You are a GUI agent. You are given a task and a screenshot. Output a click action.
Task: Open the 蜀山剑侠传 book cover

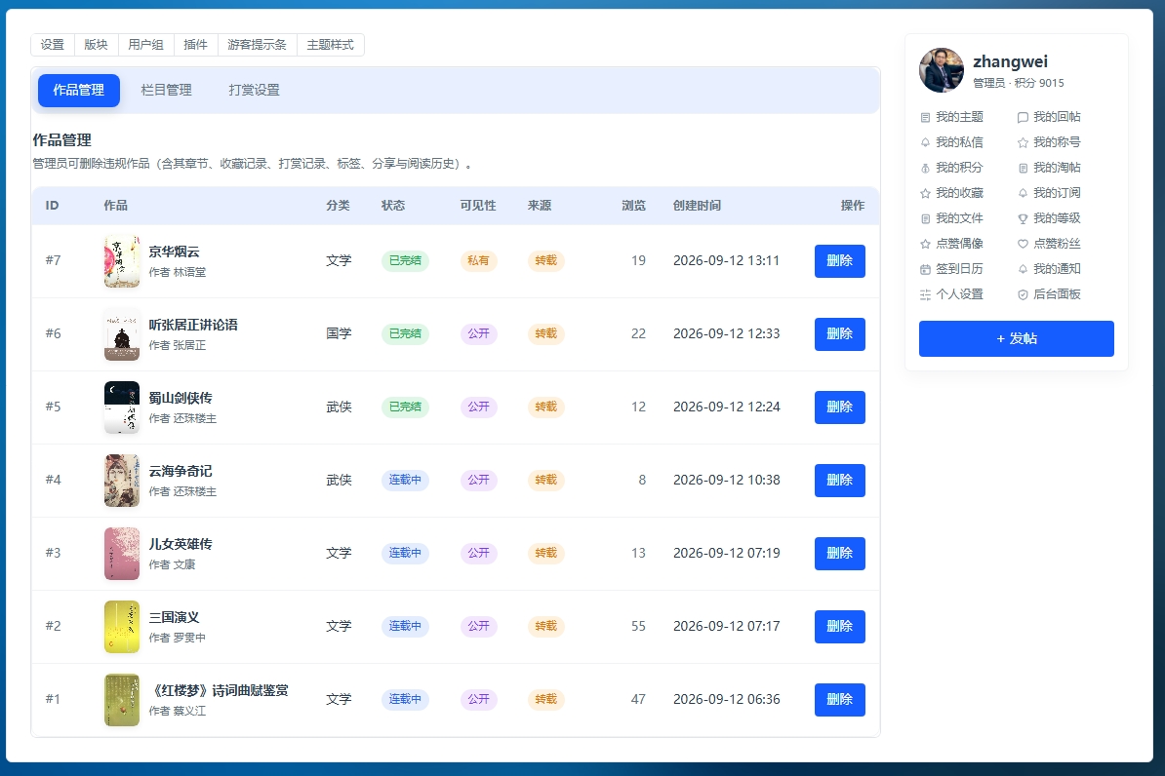122,407
